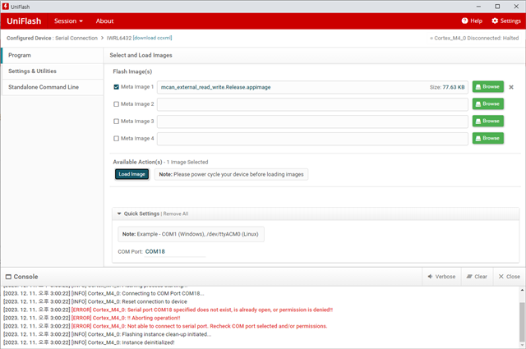Minimize the UniFlash window
Image resolution: width=526 pixels, height=349 pixels.
[478, 7]
